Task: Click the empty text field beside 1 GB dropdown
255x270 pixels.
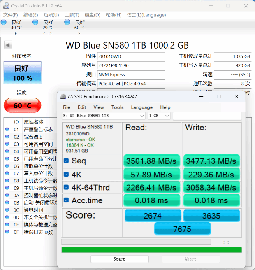Action: point(207,116)
